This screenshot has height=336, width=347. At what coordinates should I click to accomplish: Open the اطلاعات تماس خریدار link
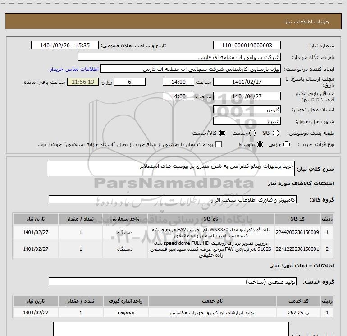coord(74,69)
